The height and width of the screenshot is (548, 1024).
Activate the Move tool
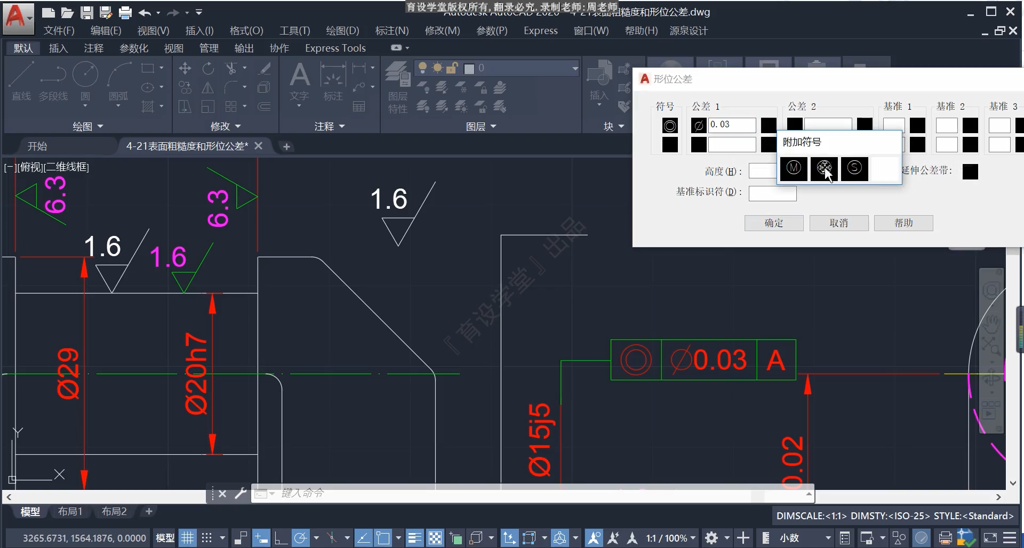185,68
